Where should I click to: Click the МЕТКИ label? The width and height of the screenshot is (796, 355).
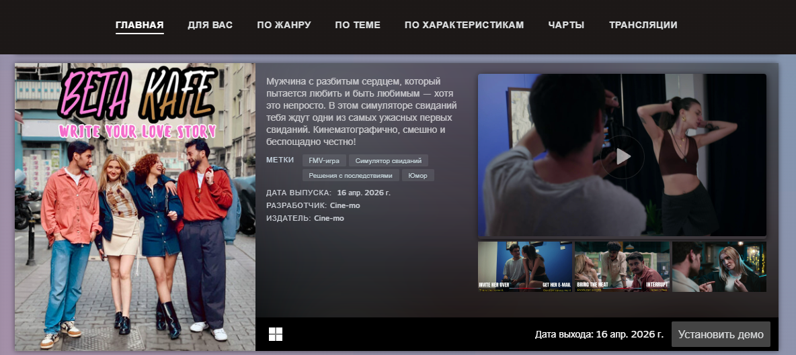coord(280,160)
